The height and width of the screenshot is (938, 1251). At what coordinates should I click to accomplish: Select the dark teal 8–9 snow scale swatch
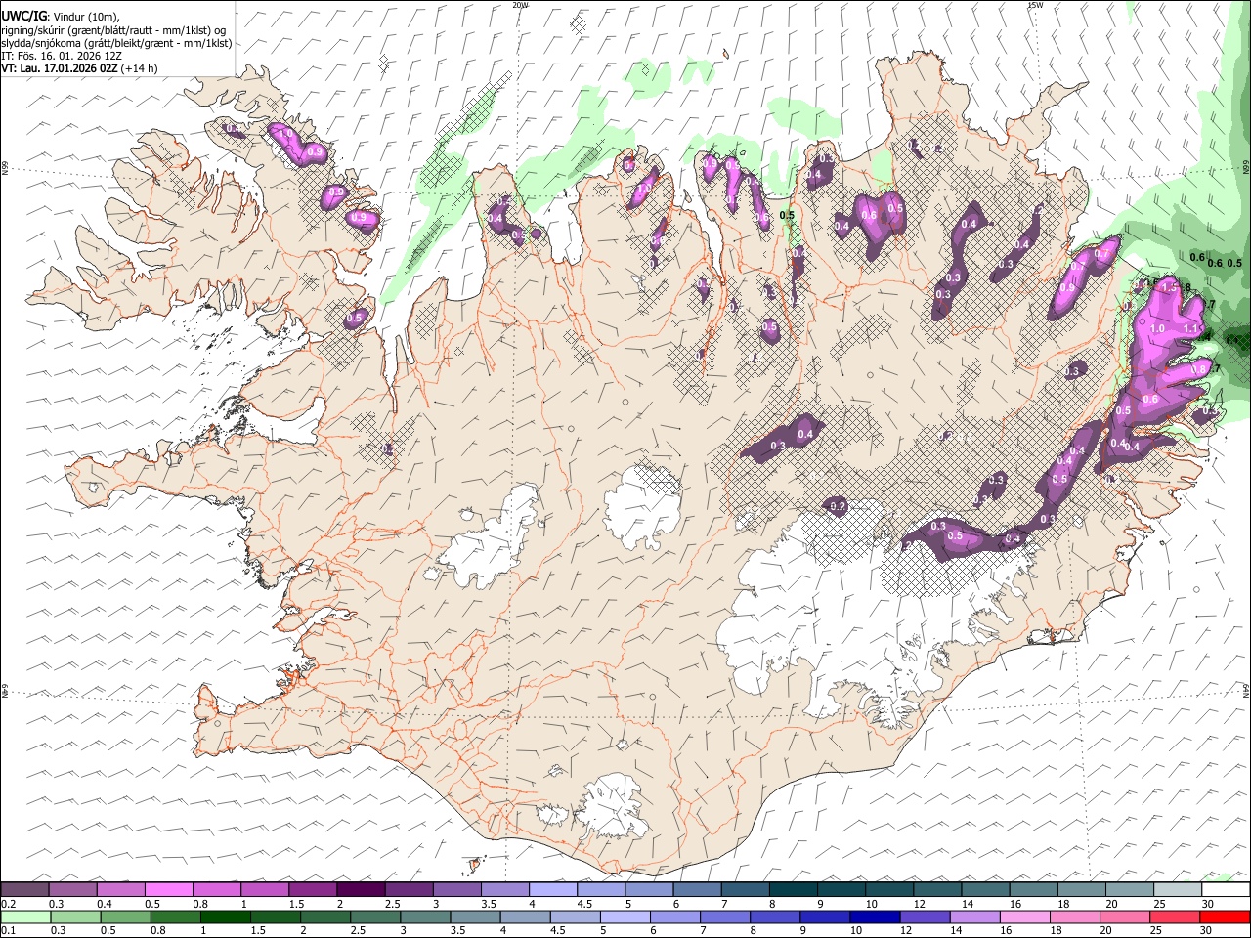tap(794, 890)
